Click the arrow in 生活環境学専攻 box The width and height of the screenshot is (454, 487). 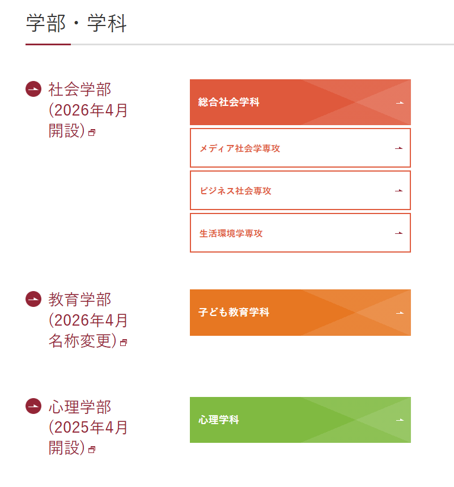(x=398, y=233)
